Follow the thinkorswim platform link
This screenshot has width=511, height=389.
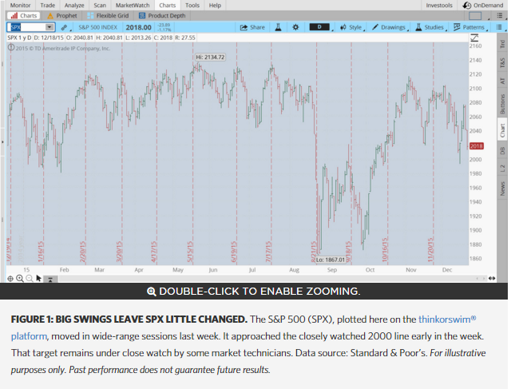243,327
